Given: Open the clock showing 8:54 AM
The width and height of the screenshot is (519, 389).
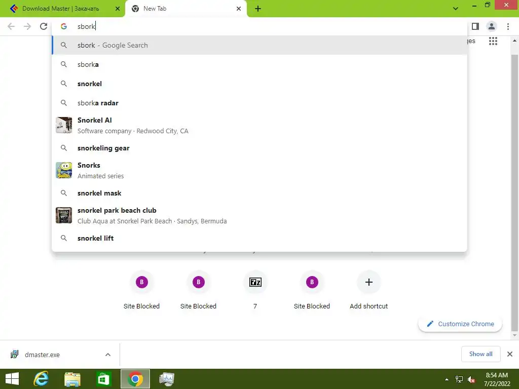Looking at the screenshot, I should pos(497,379).
